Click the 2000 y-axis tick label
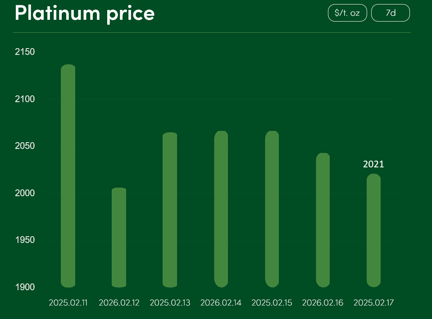This screenshot has width=432, height=319. [x=25, y=193]
